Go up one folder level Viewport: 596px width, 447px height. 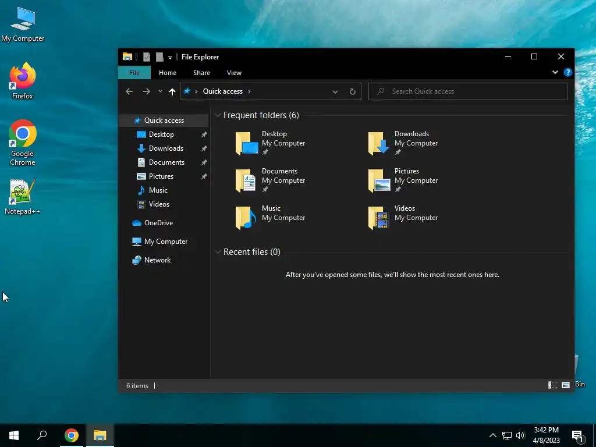[172, 91]
